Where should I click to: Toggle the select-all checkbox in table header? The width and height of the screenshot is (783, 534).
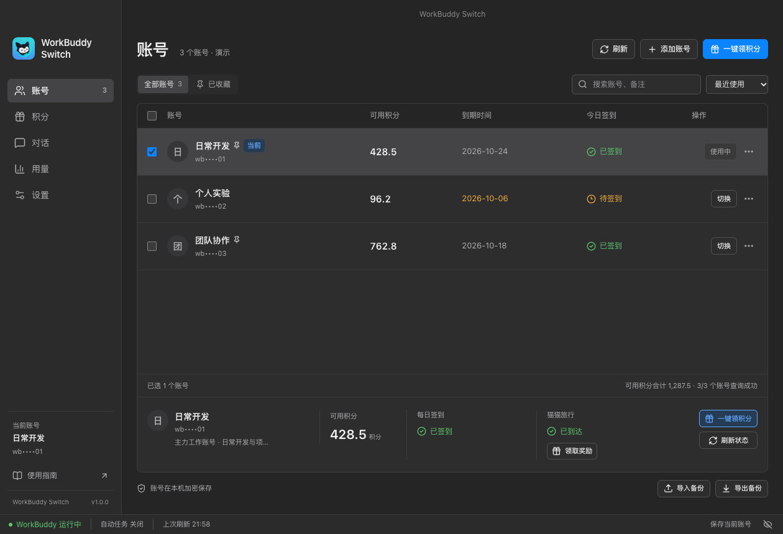pyautogui.click(x=152, y=115)
